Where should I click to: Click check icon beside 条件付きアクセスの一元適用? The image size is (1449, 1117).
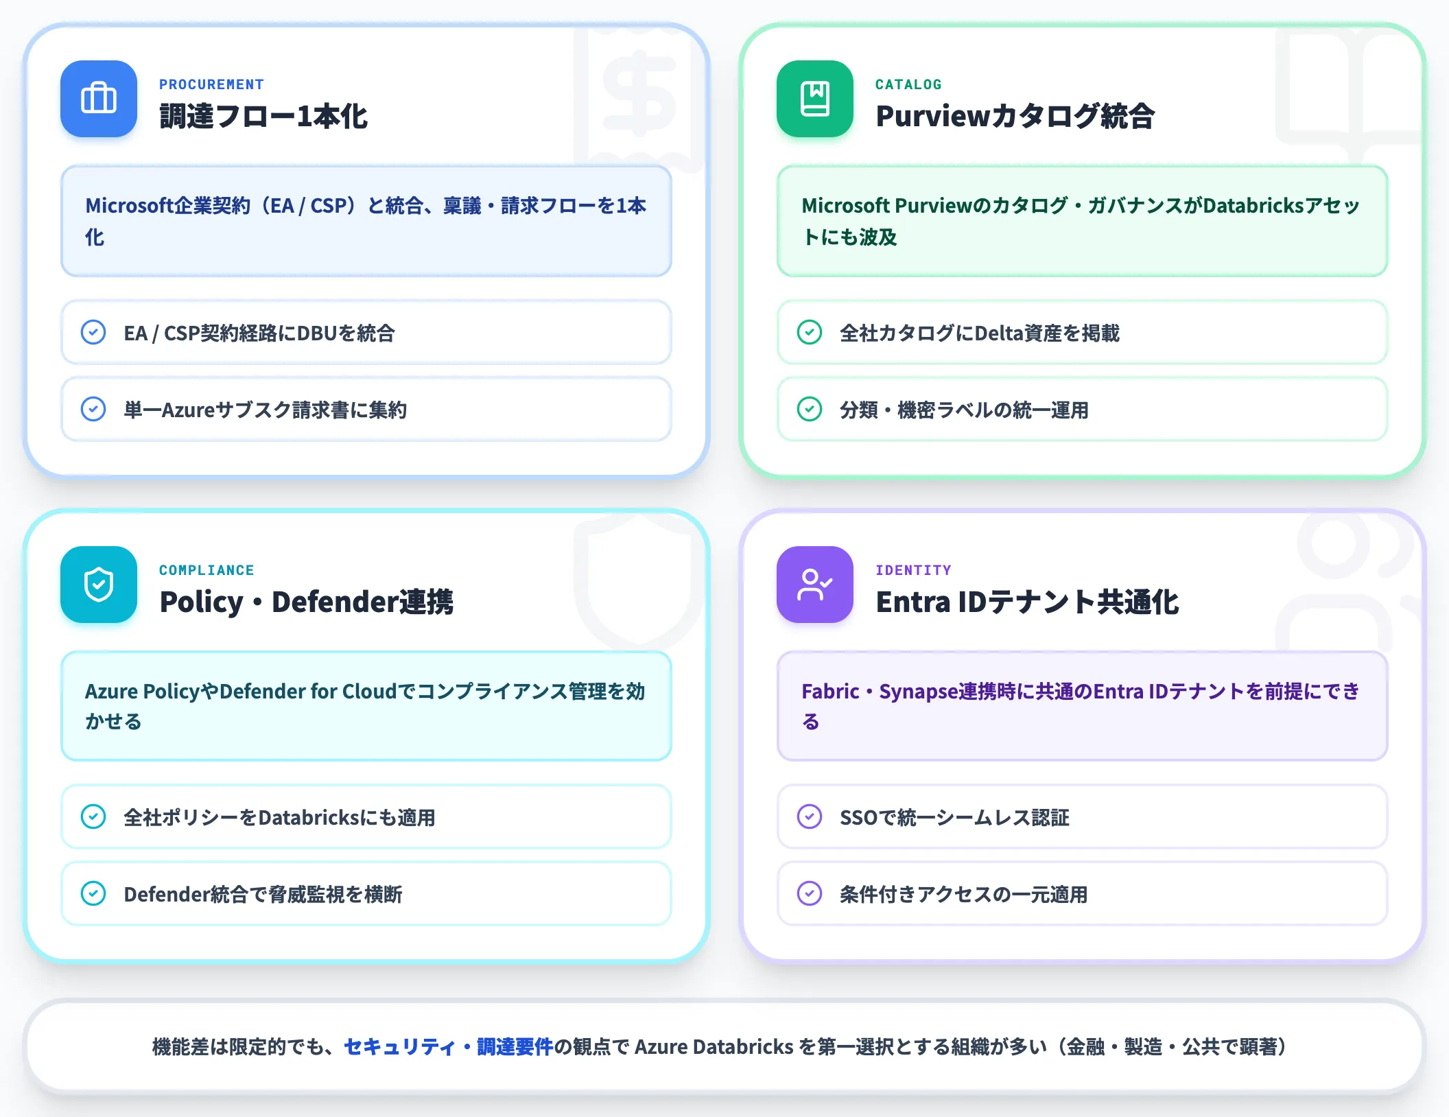pyautogui.click(x=810, y=893)
